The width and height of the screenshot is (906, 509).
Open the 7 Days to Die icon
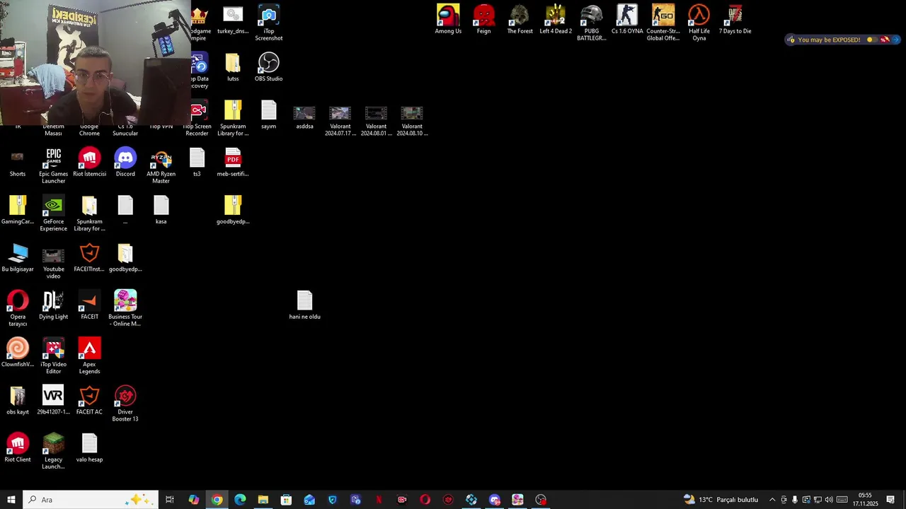pos(735,19)
